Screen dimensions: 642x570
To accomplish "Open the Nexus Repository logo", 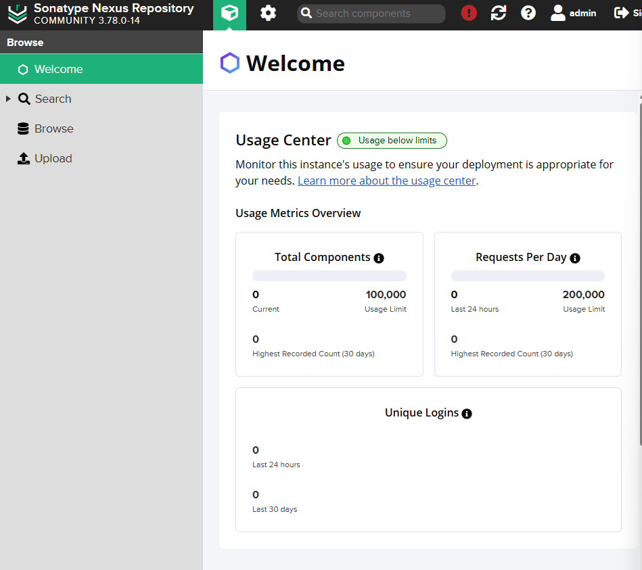I will tap(17, 14).
